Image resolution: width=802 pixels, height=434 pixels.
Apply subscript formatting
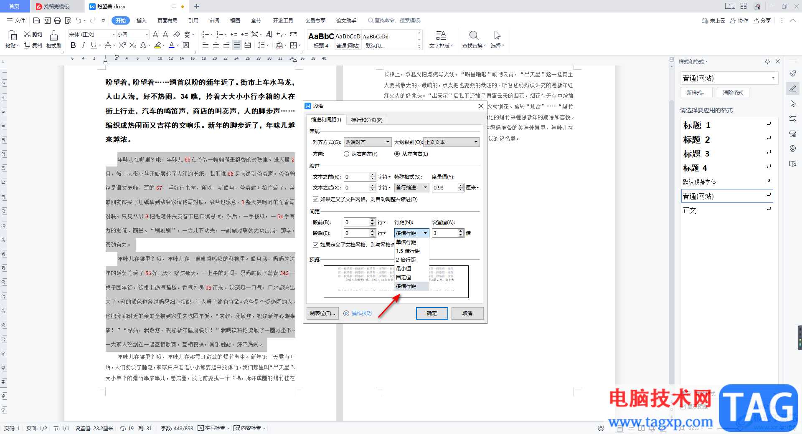[132, 45]
